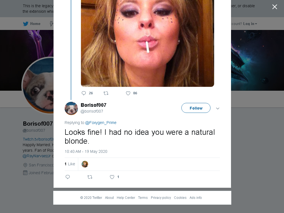
Task: Open the liker's avatar thumbnail
Action: point(85,164)
